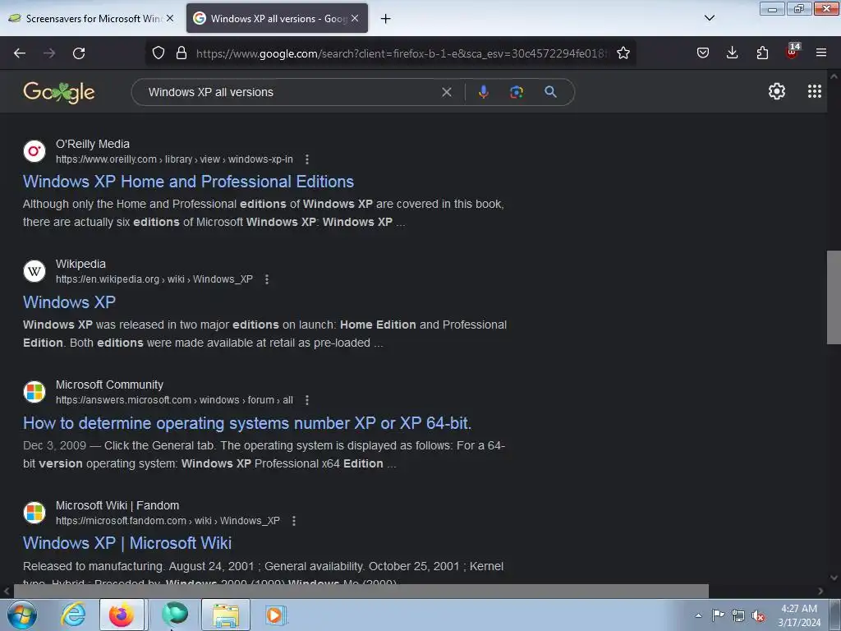841x631 pixels.
Task: Open more options for Microsoft Community result
Action: point(307,400)
